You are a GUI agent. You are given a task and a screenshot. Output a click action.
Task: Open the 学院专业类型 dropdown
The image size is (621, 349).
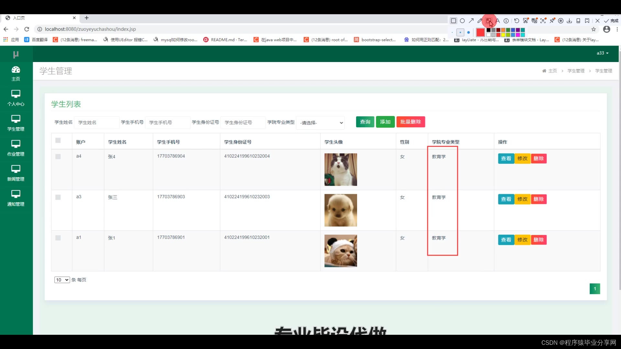click(x=320, y=123)
